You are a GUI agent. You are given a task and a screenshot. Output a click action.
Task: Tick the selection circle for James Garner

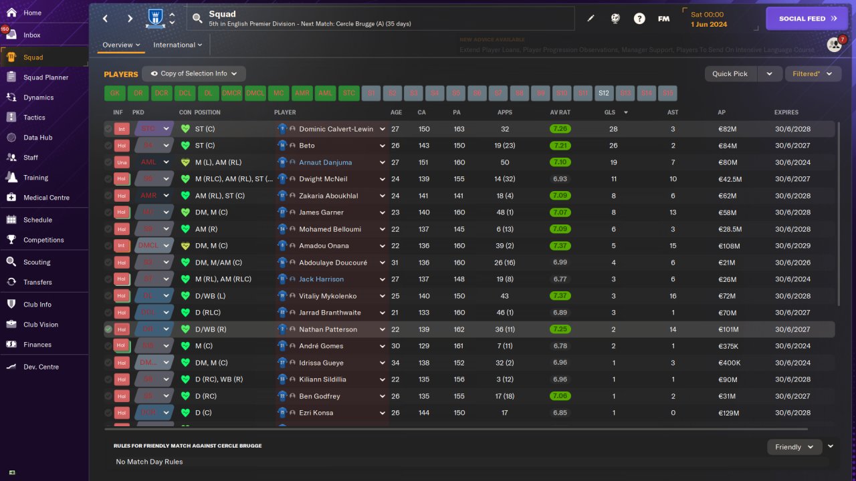108,212
